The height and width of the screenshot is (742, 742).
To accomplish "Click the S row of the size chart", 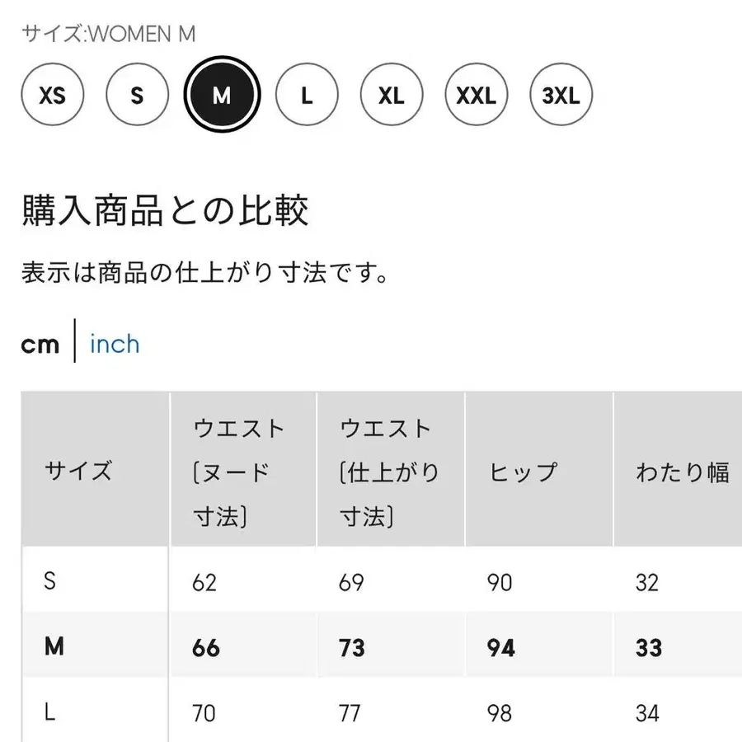I will pyautogui.click(x=48, y=581).
